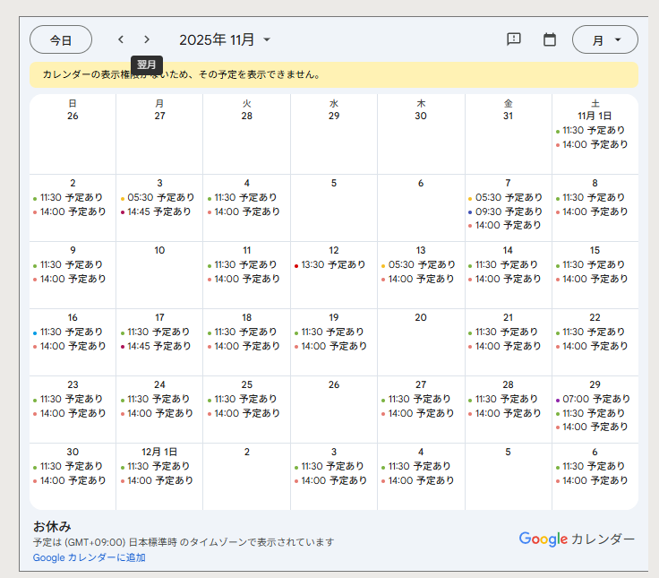Select the 11月 1日 date label
This screenshot has width=659, height=578.
tap(595, 116)
